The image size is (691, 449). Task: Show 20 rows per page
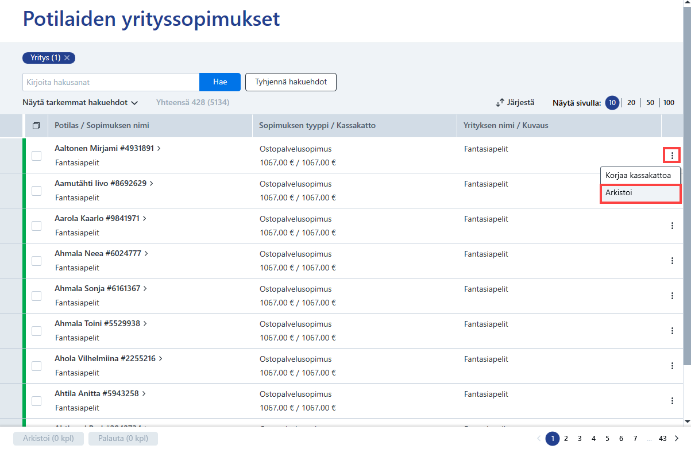631,103
